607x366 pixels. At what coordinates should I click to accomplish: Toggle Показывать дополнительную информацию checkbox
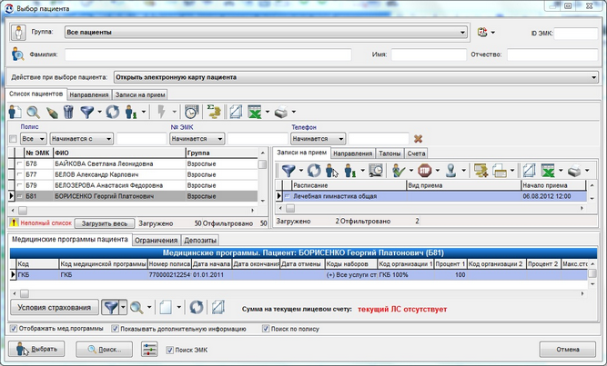pos(115,329)
